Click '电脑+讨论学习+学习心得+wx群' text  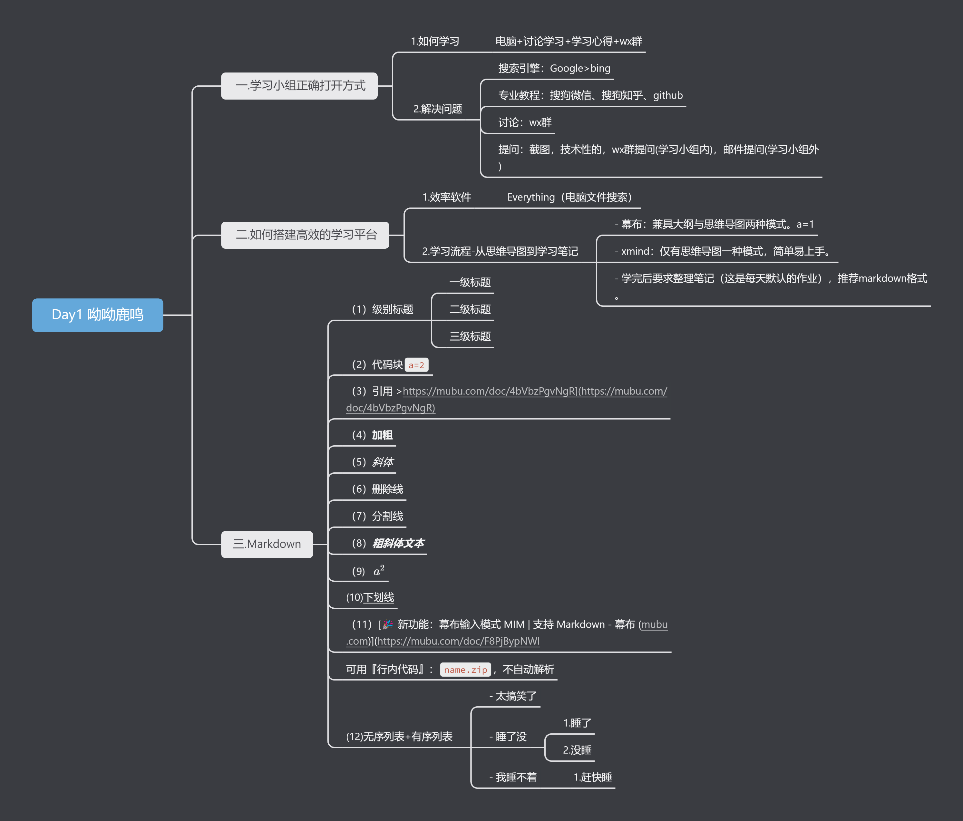click(569, 41)
